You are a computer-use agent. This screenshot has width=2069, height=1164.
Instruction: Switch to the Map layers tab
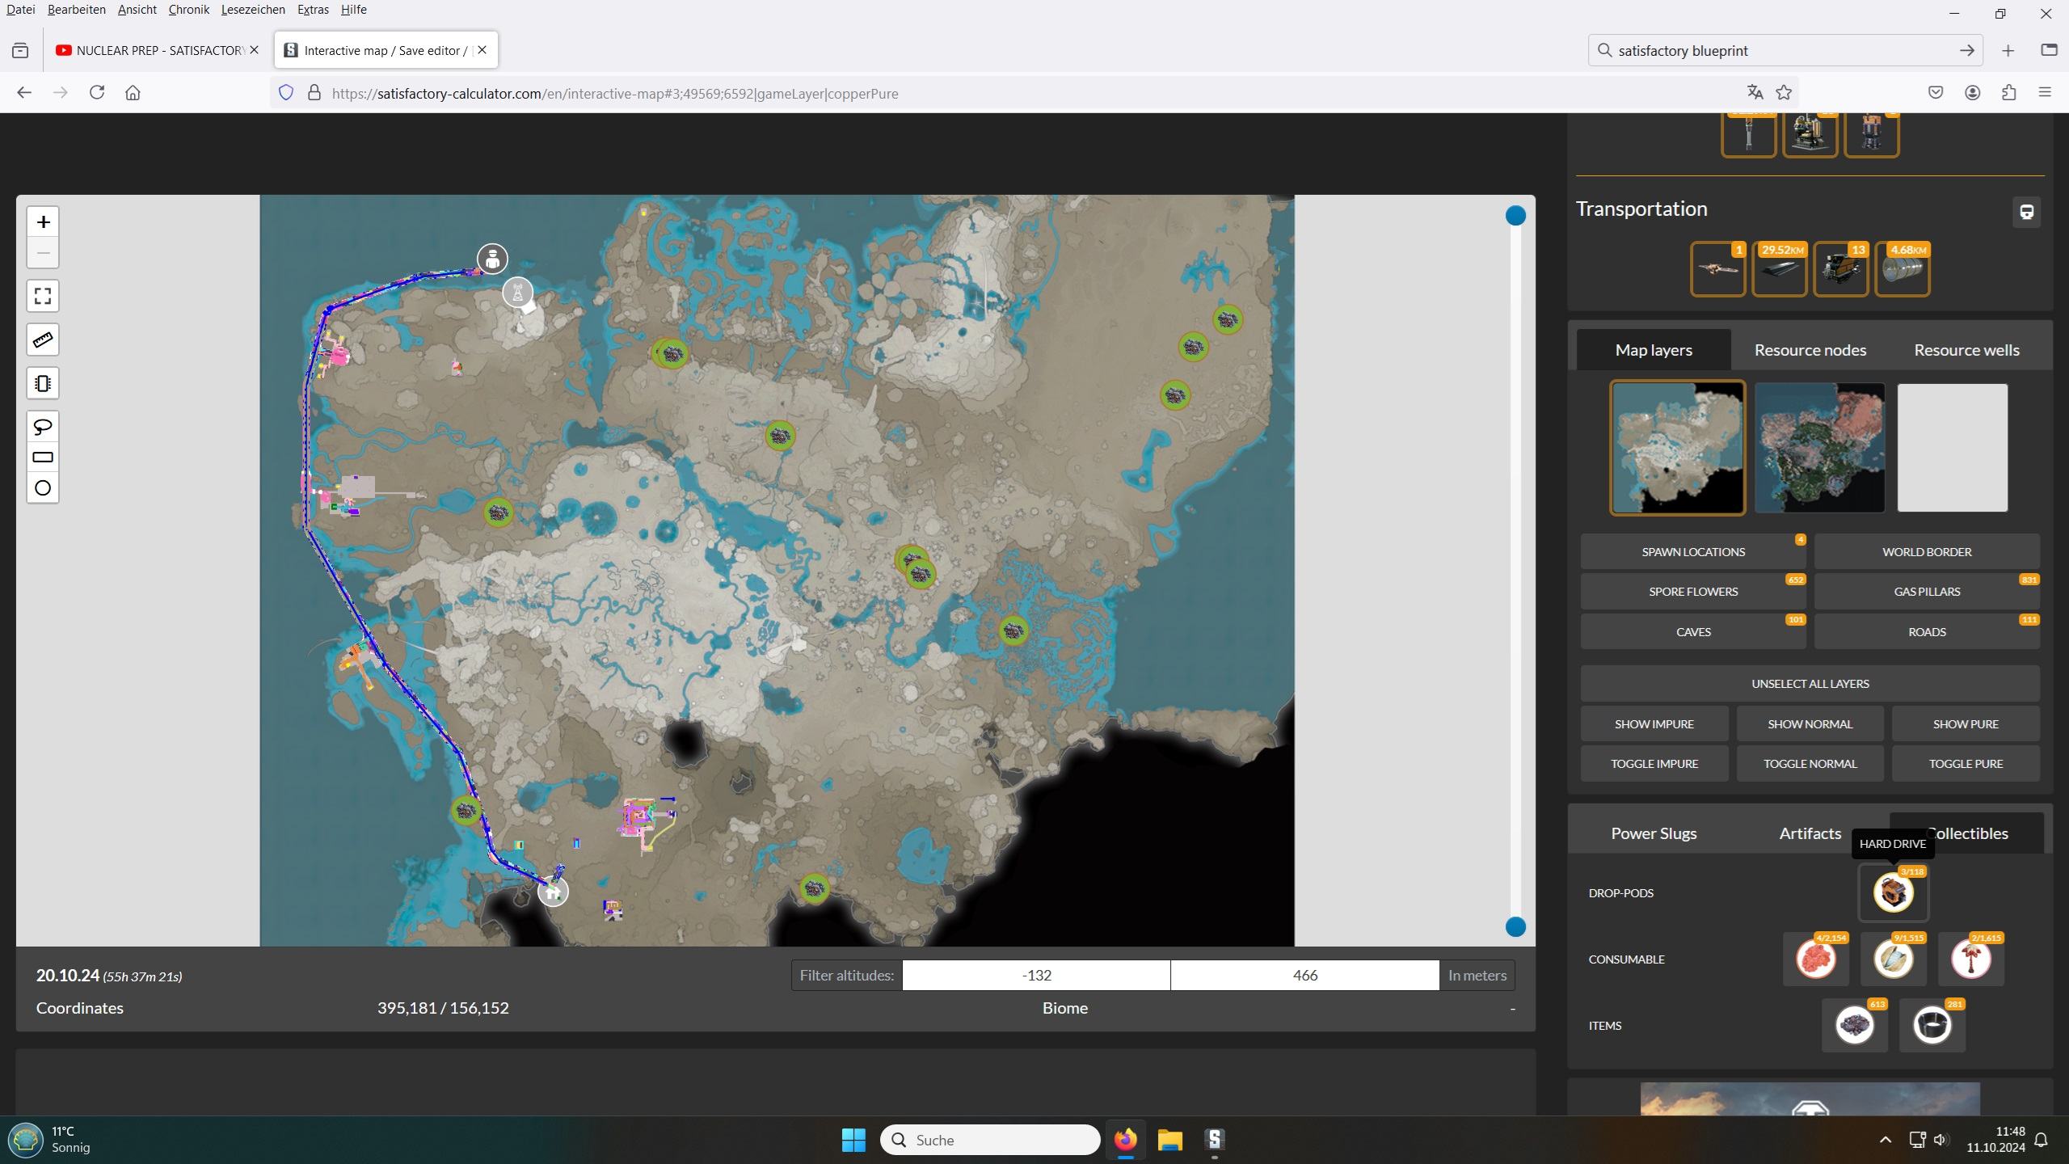1654,350
